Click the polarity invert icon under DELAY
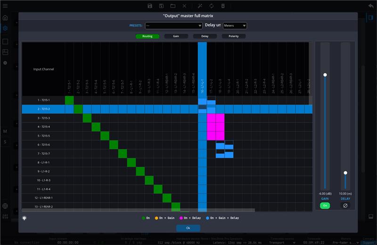 [x=345, y=206]
